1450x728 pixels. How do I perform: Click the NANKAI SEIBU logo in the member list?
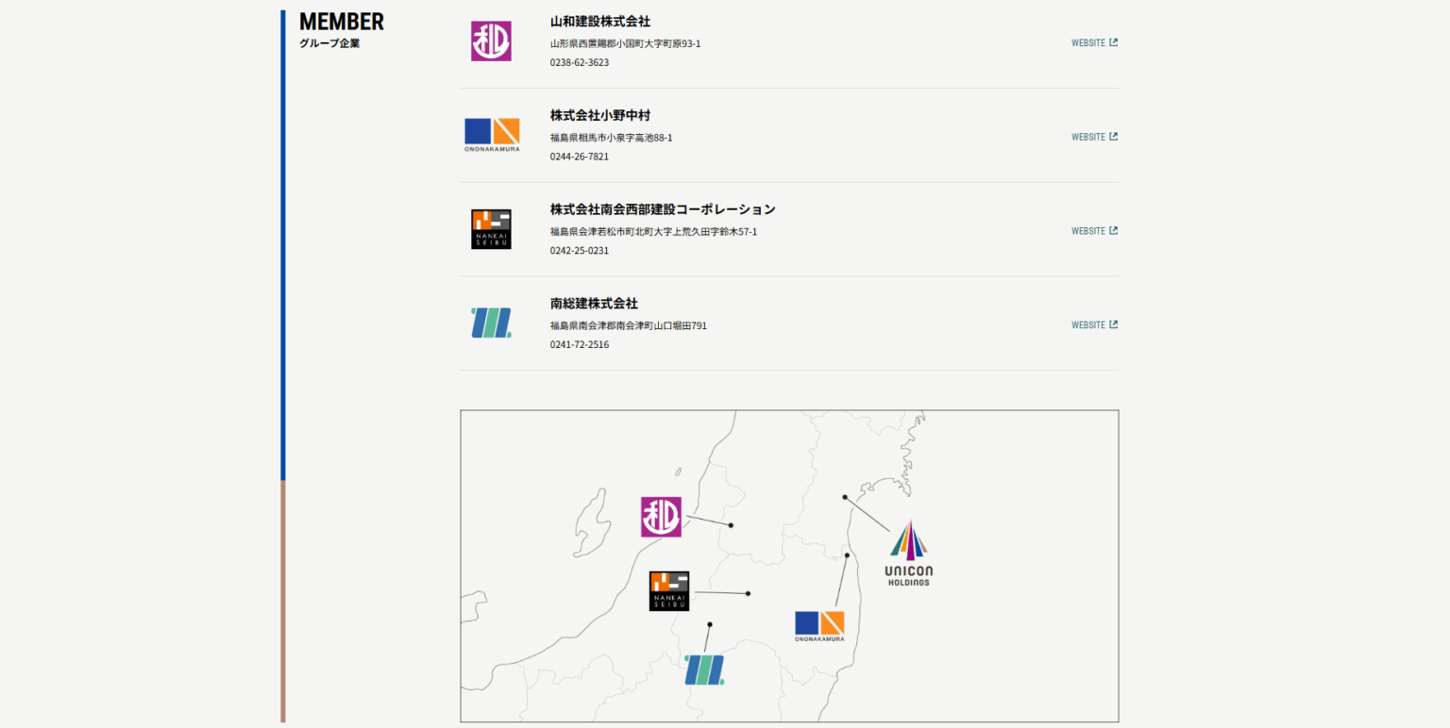[x=491, y=229]
